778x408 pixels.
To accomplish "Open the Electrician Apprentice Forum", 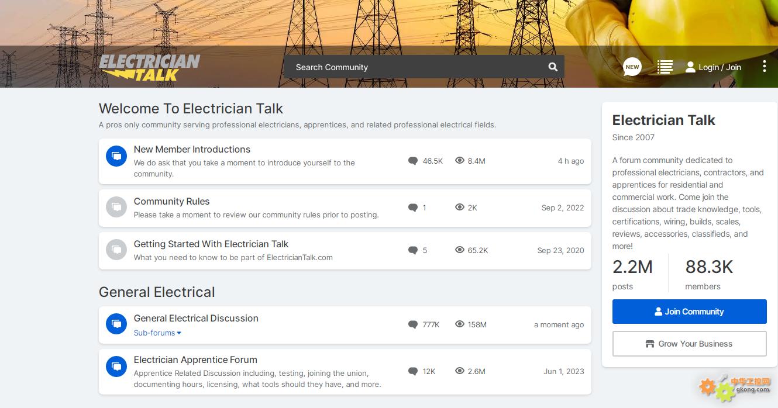I will [195, 359].
